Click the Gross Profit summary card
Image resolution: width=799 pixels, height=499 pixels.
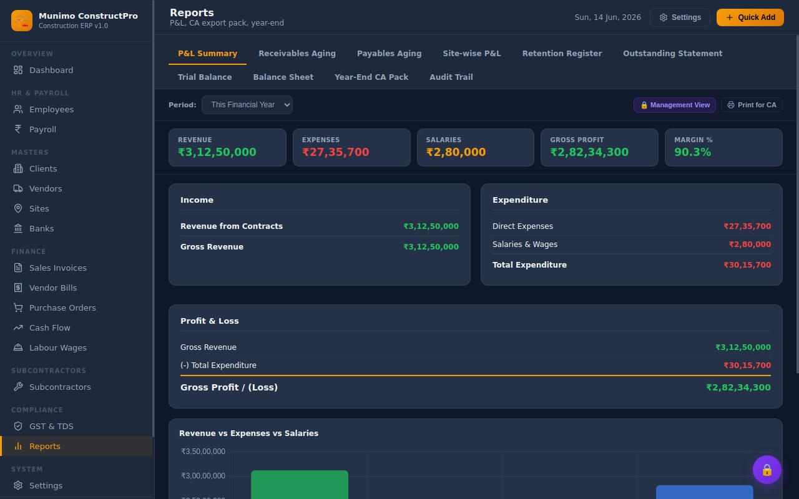click(599, 147)
